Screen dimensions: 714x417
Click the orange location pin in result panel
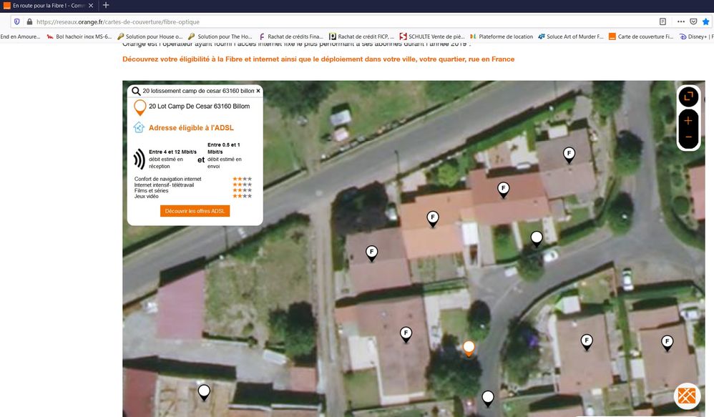140,107
